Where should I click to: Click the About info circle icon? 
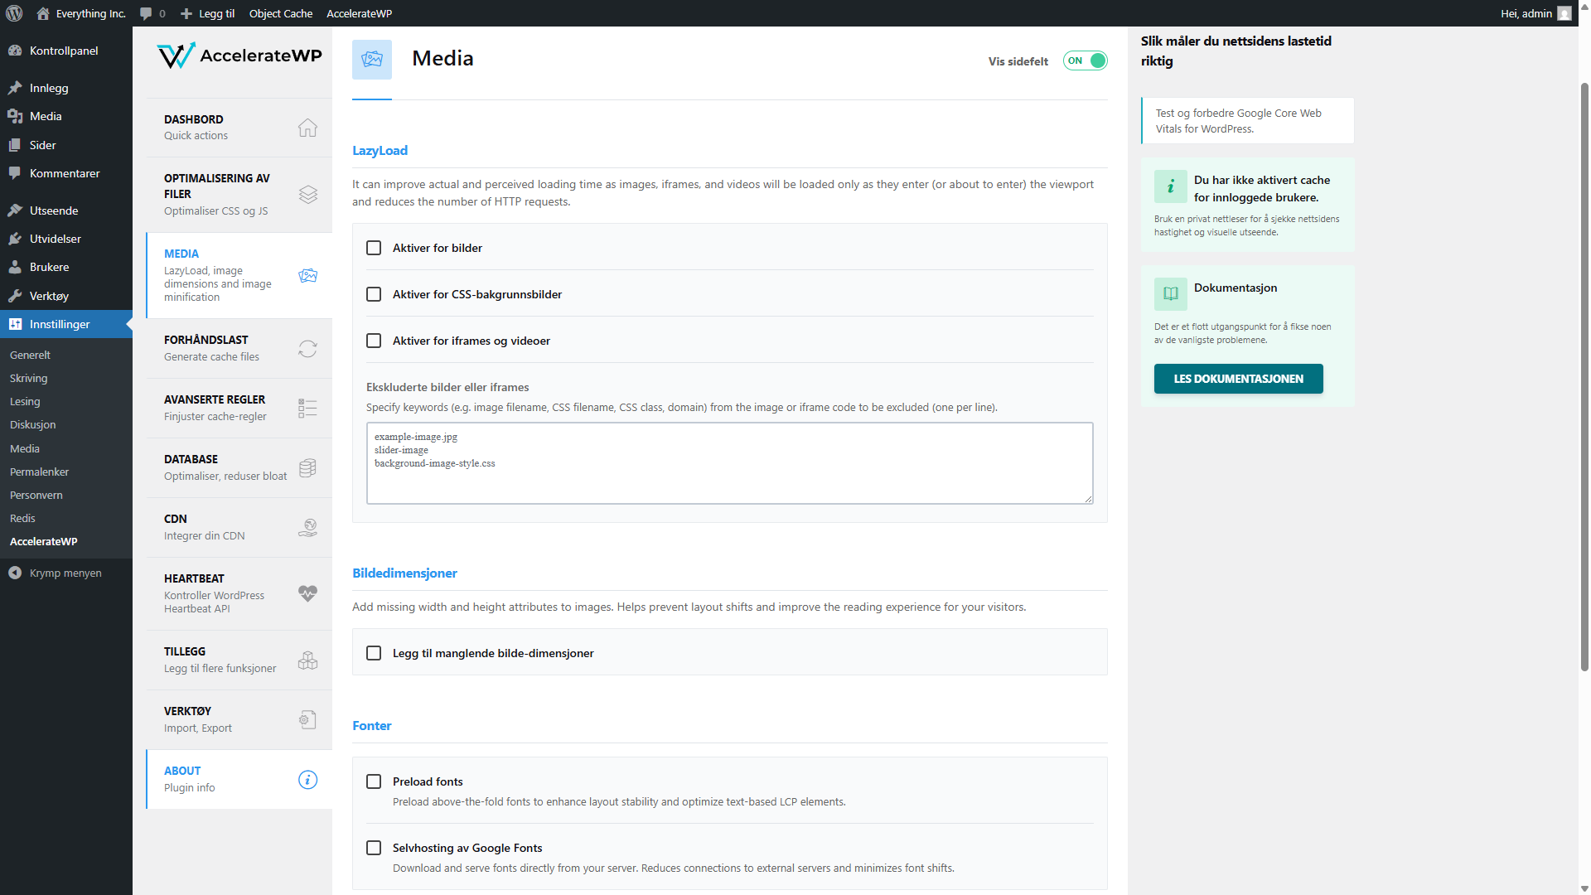click(307, 780)
